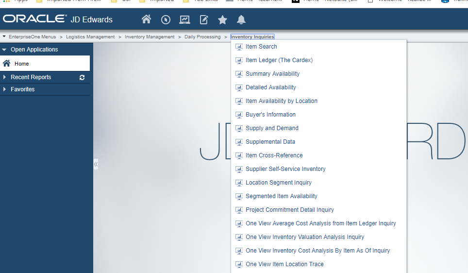Select Item Search from menu
Screen dimensions: 468x273
pyautogui.click(x=261, y=47)
